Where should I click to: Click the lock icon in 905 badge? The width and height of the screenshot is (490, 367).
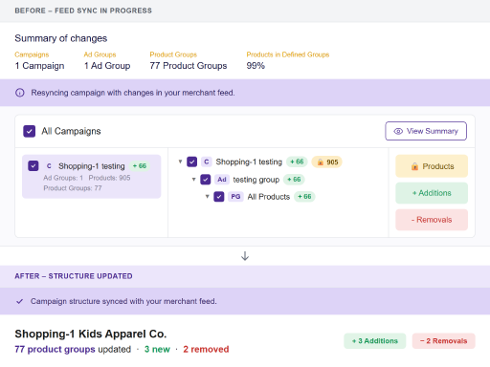320,162
